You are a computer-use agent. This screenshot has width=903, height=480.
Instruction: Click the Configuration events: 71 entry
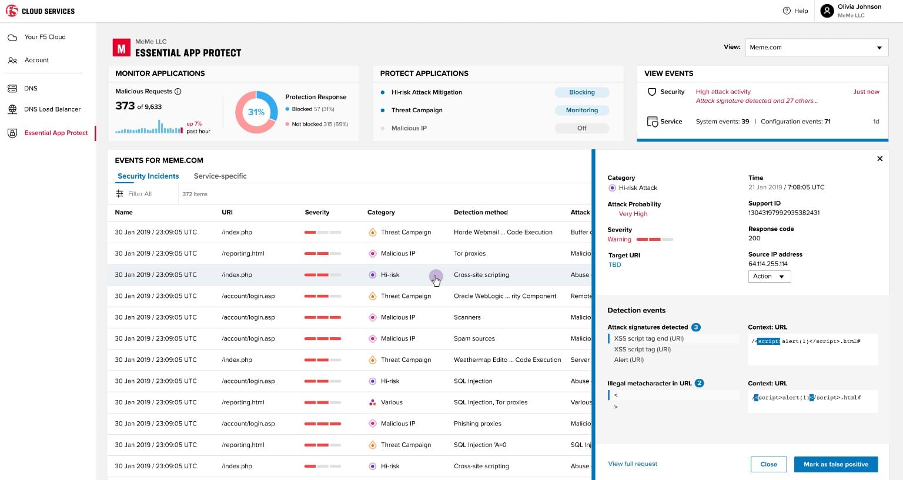(795, 122)
